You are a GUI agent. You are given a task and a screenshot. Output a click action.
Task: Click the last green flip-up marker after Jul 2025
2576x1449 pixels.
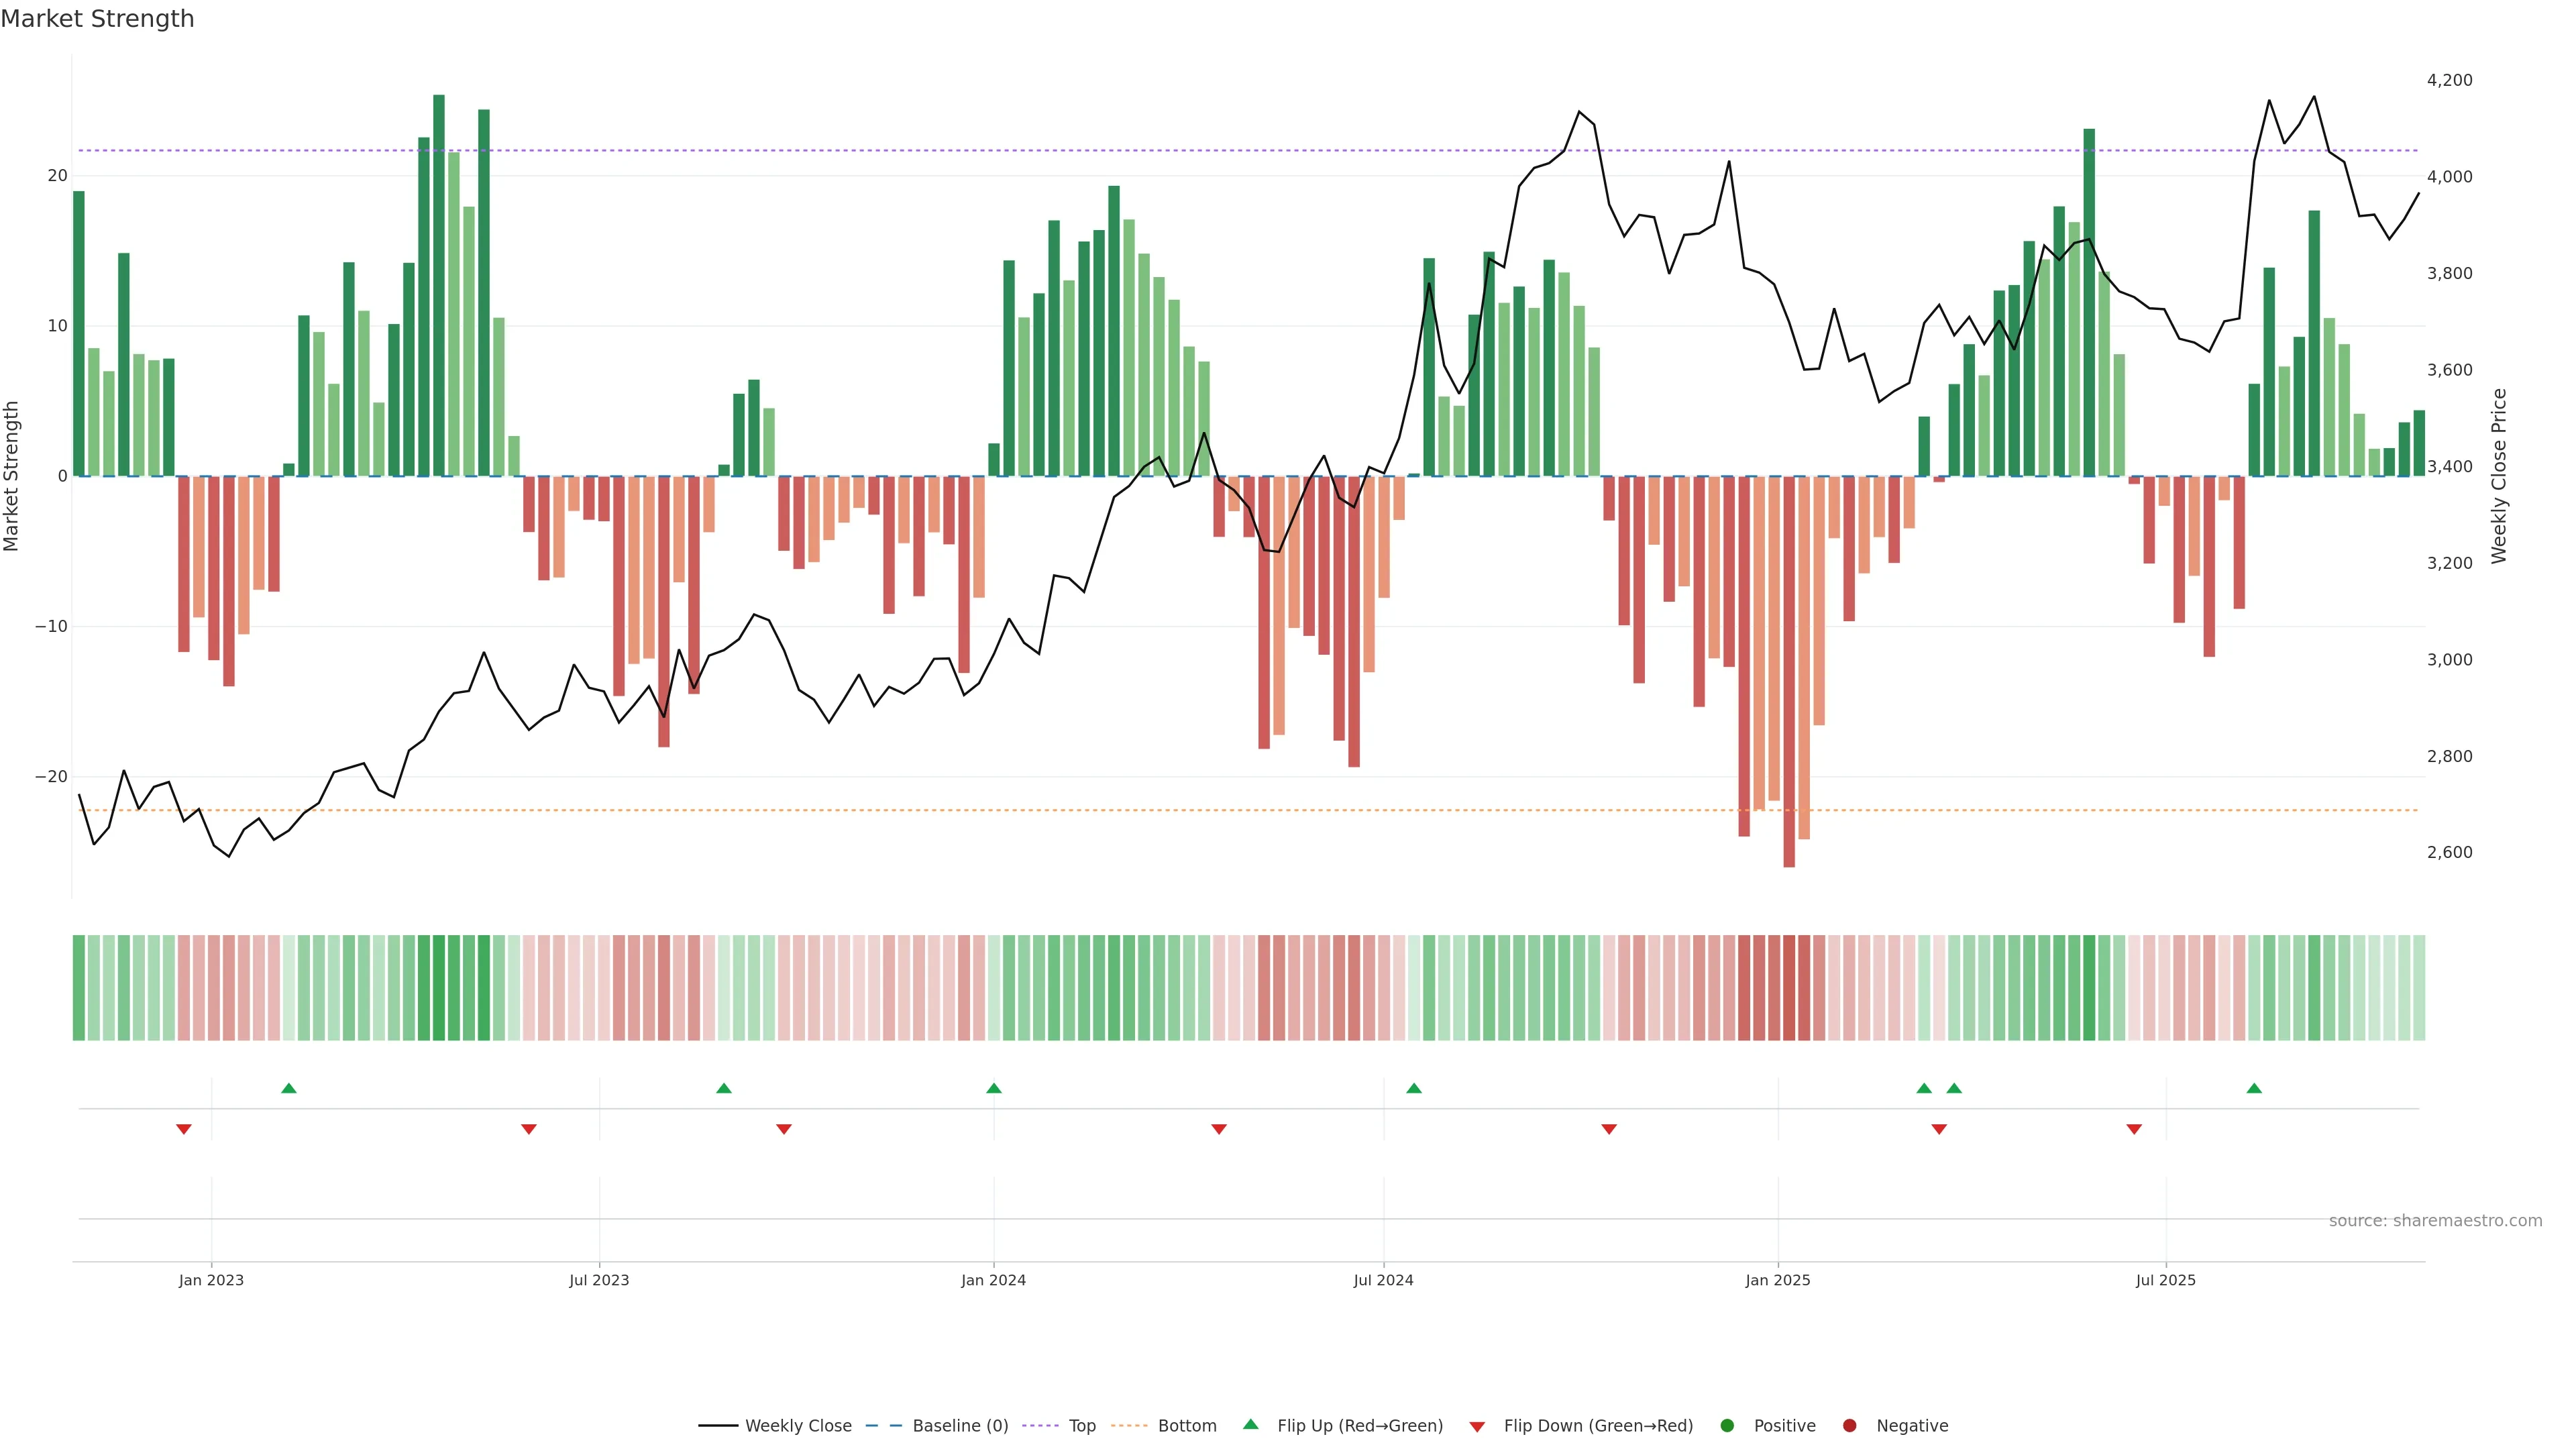[2254, 1088]
